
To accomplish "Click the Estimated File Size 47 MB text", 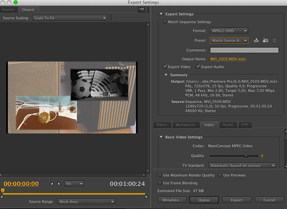I will (181, 191).
